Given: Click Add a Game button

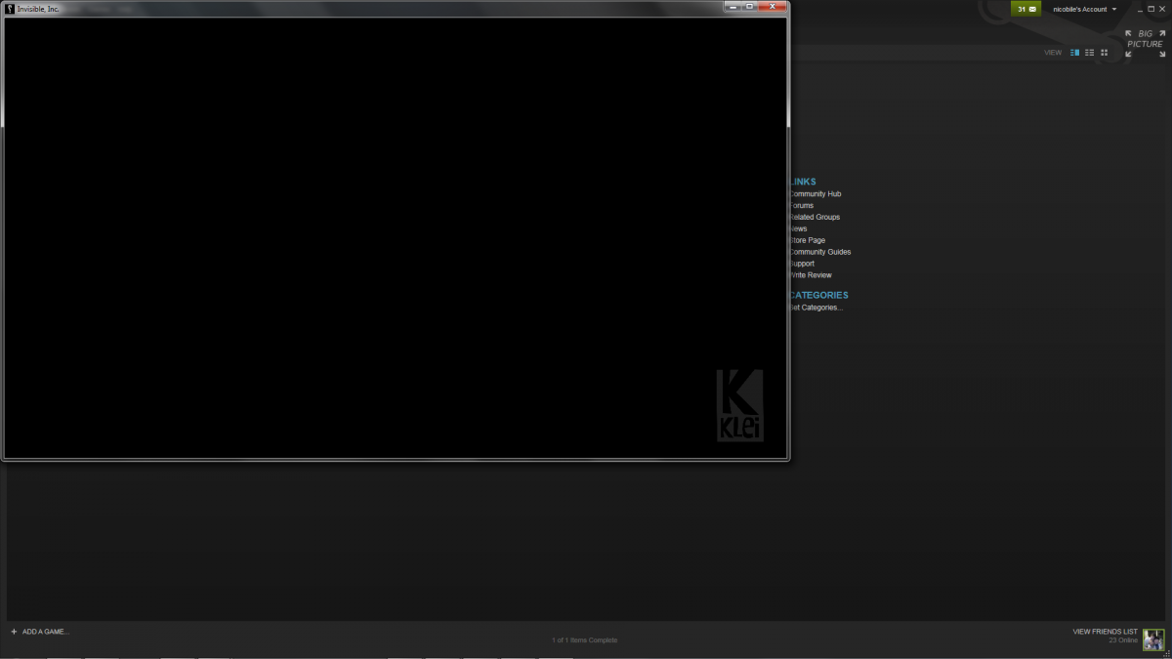Looking at the screenshot, I should point(40,632).
